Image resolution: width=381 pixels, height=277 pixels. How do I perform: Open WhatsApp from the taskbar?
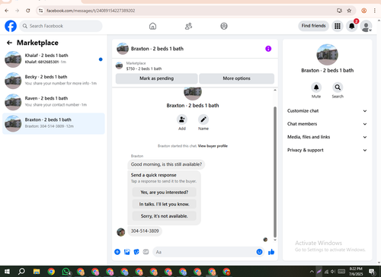pos(66,272)
